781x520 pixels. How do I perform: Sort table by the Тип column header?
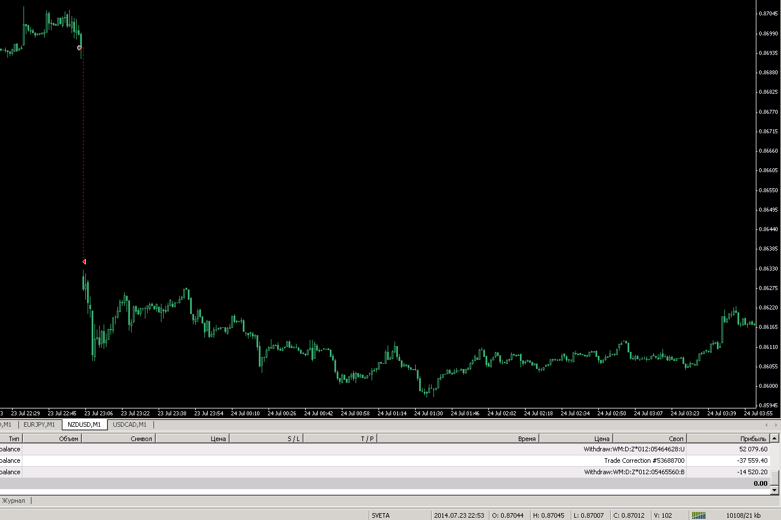point(11,439)
